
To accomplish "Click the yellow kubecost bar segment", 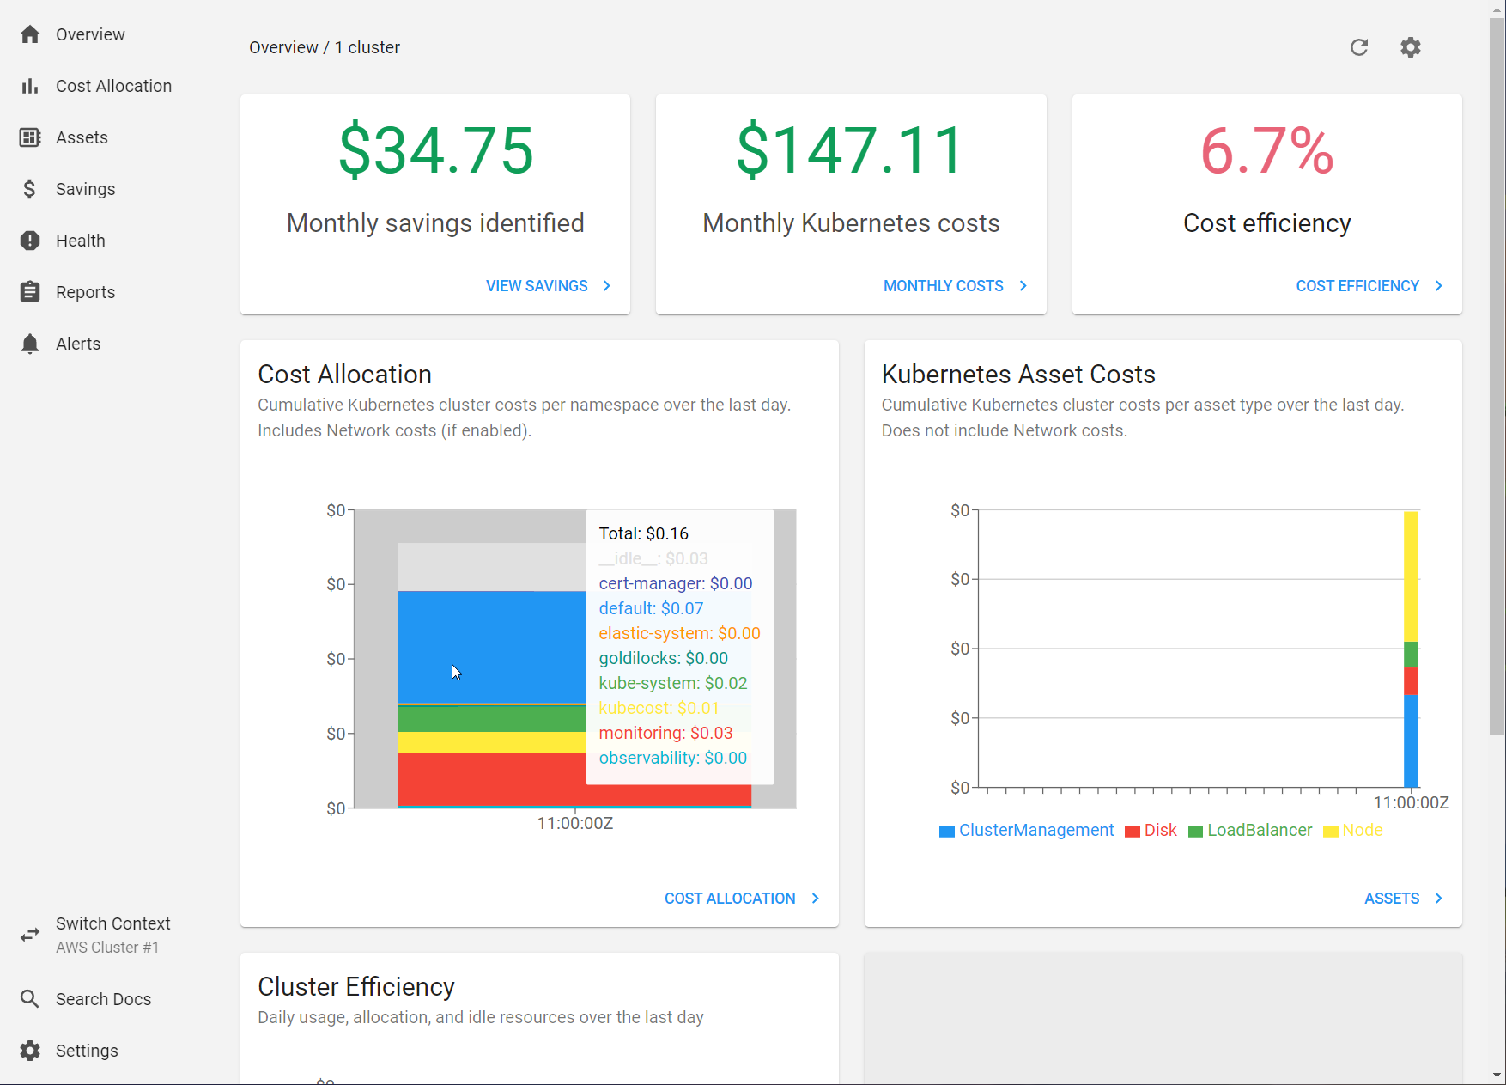I will click(x=492, y=742).
